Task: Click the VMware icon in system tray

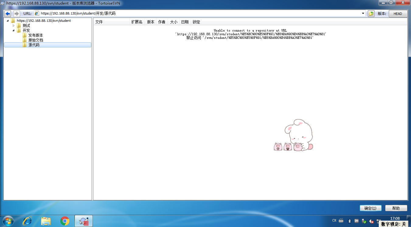Action: point(356,221)
